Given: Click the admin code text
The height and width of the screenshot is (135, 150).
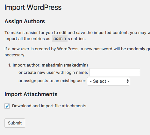Looking at the screenshot, I should click(x=60, y=39).
